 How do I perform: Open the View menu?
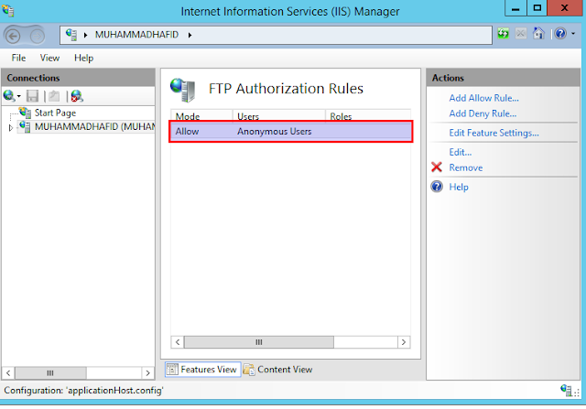pyautogui.click(x=49, y=58)
